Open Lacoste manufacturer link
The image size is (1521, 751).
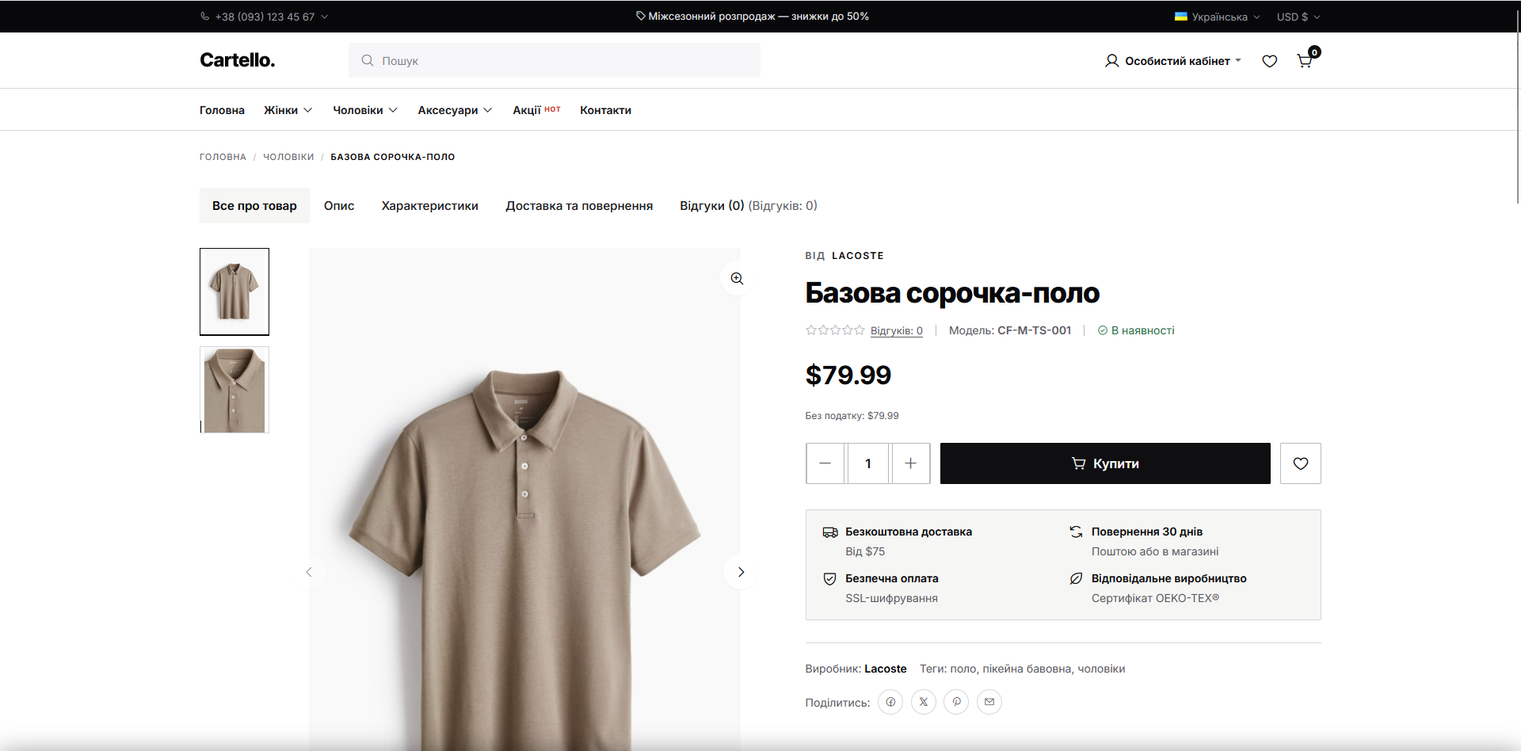tap(886, 669)
